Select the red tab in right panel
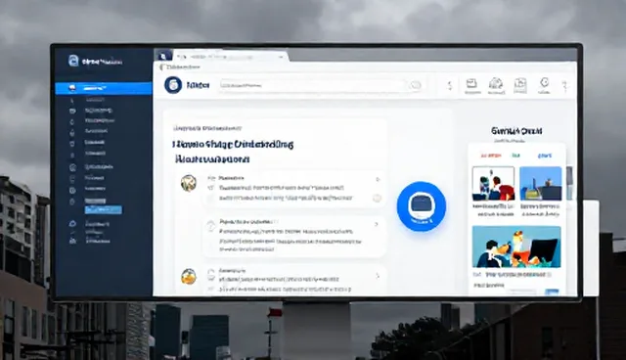626x360 pixels. point(491,156)
